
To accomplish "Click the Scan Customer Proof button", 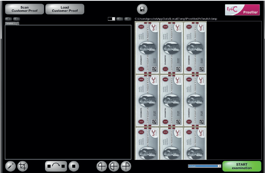I will (x=25, y=9).
